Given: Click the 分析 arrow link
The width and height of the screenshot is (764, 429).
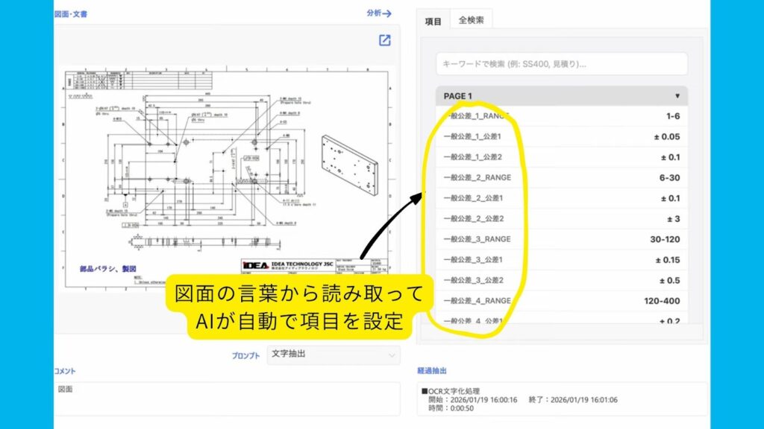Looking at the screenshot, I should coord(379,13).
